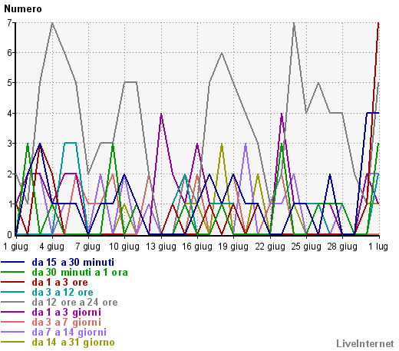Click the '25 giug' date label
This screenshot has height=351, width=399.
coord(306,247)
